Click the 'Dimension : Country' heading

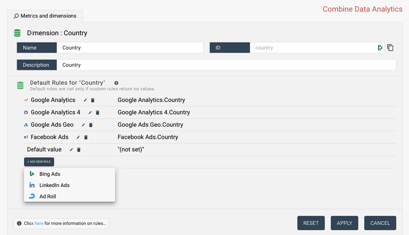click(57, 33)
